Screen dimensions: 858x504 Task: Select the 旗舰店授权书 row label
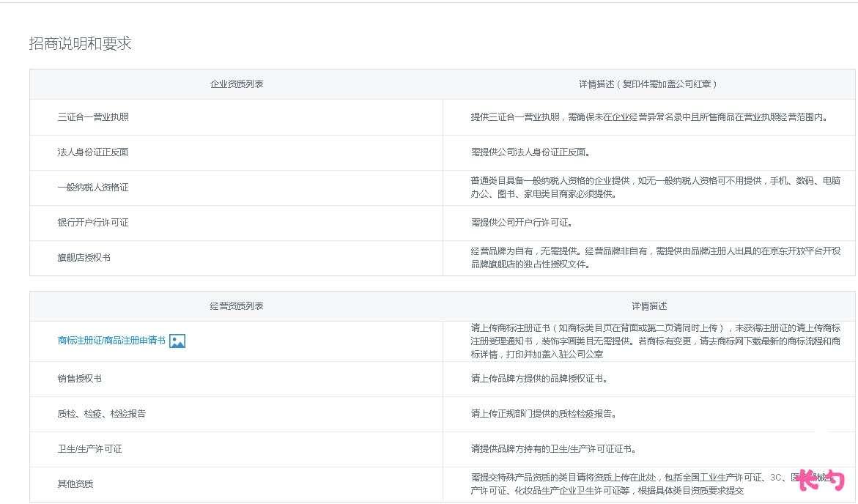[84, 257]
